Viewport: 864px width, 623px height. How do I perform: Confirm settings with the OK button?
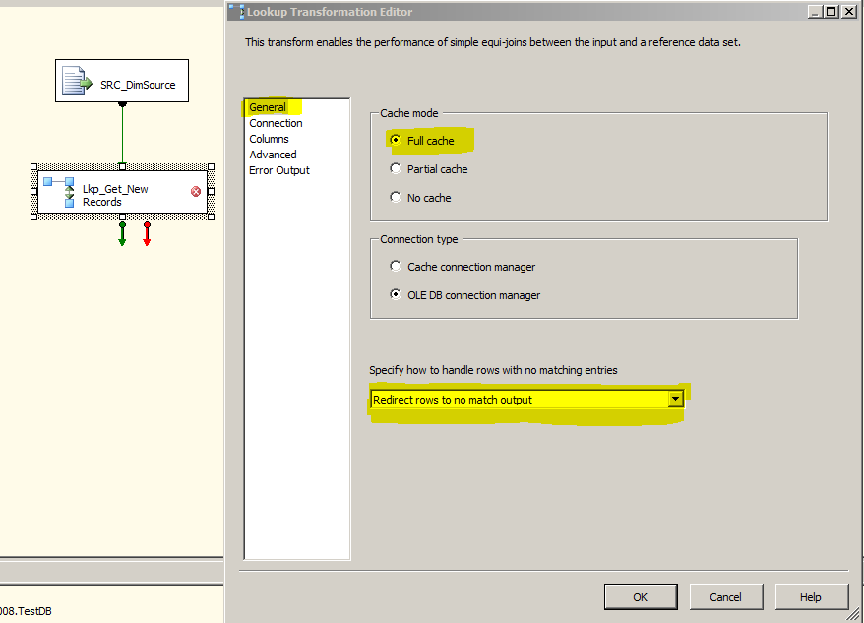pos(641,596)
